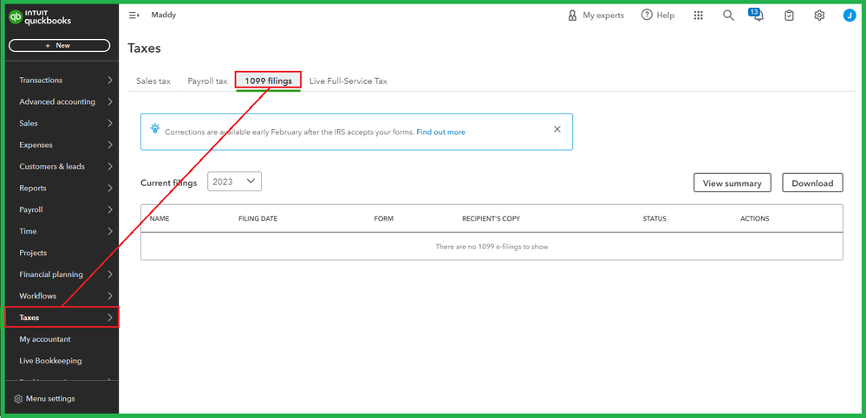Click the lightbulb tip icon
This screenshot has width=866, height=418.
155,129
